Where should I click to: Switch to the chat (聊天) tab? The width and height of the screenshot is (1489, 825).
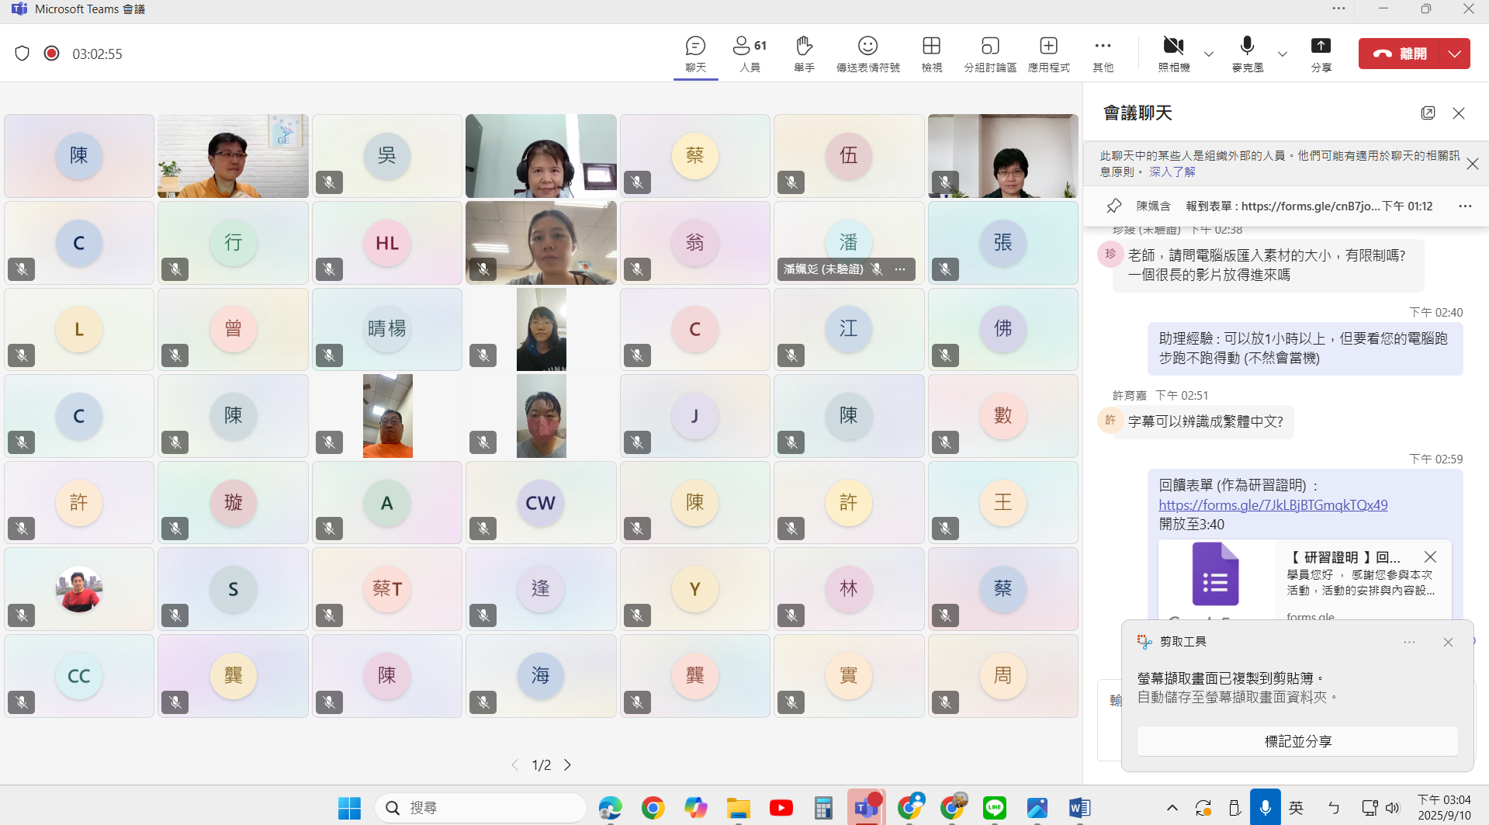695,53
